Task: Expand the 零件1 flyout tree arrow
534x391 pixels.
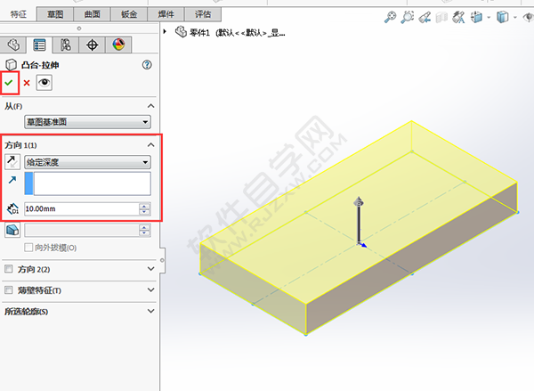Action: pyautogui.click(x=165, y=32)
